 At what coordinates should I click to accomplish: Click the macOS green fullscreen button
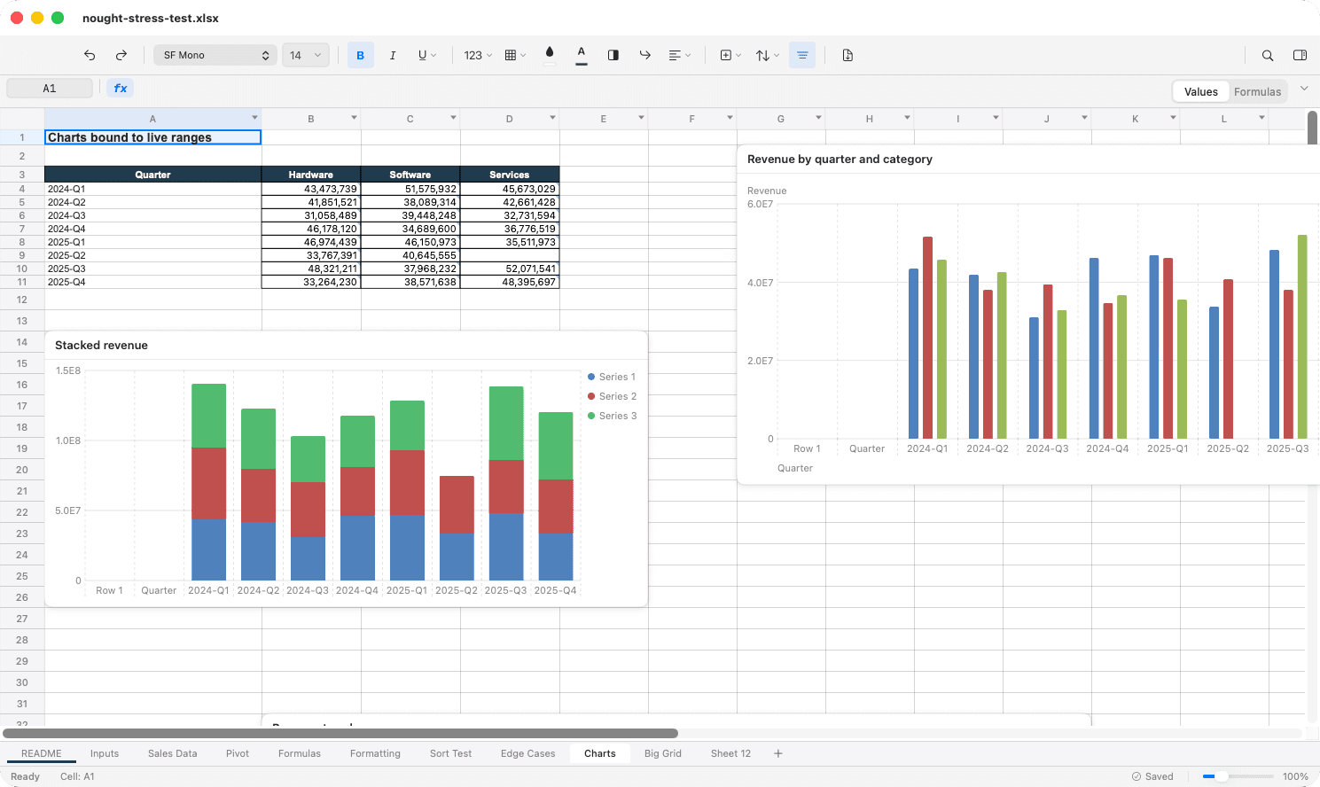pyautogui.click(x=58, y=18)
